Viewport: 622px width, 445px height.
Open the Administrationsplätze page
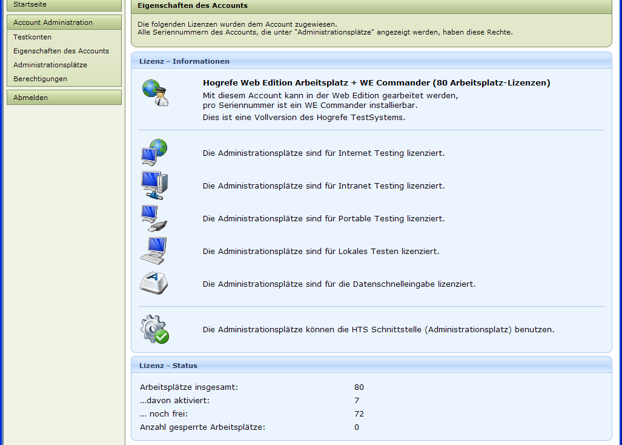[50, 65]
